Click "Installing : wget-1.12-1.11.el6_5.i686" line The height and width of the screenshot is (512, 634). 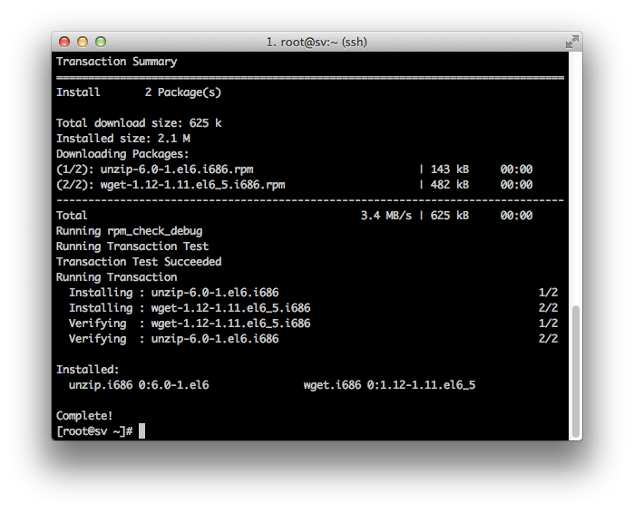(x=190, y=308)
